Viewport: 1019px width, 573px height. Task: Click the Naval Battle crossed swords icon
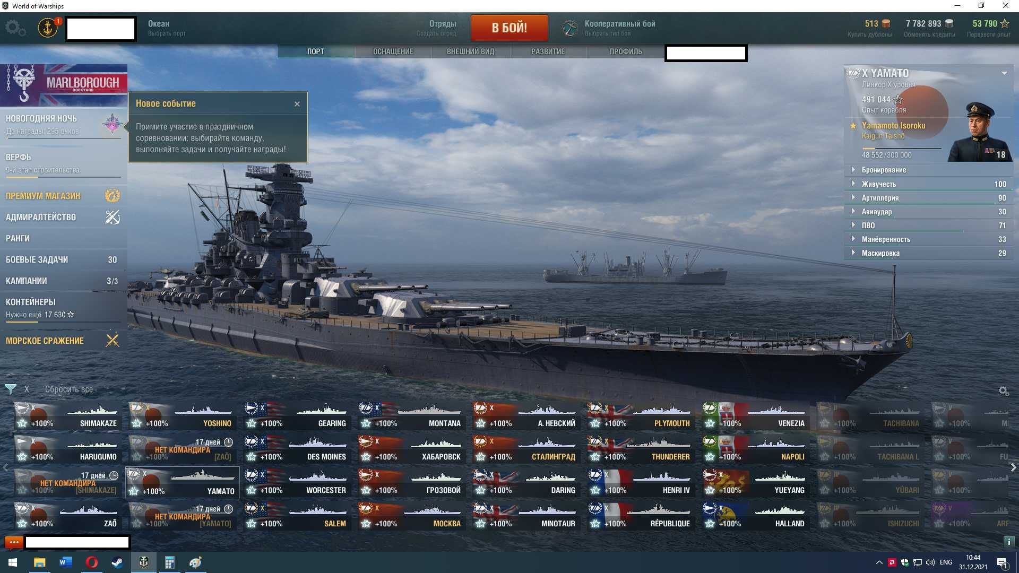(x=112, y=340)
